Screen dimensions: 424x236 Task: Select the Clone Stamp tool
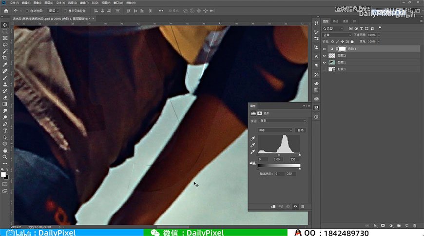(x=5, y=84)
